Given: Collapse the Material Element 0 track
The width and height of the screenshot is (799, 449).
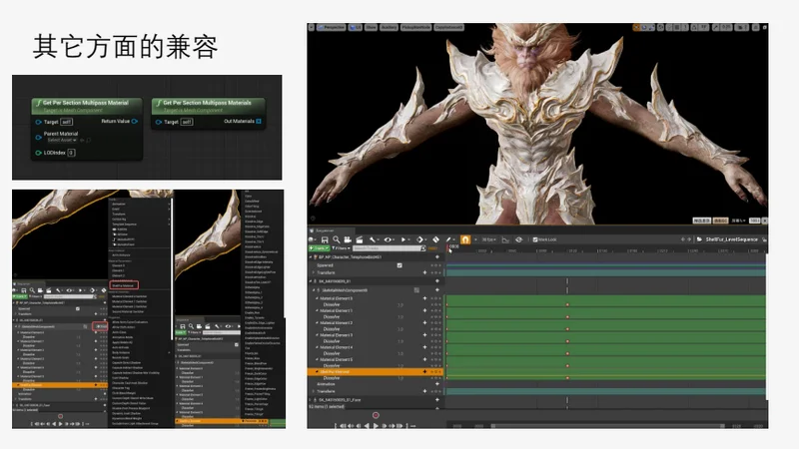Looking at the screenshot, I should [x=317, y=298].
